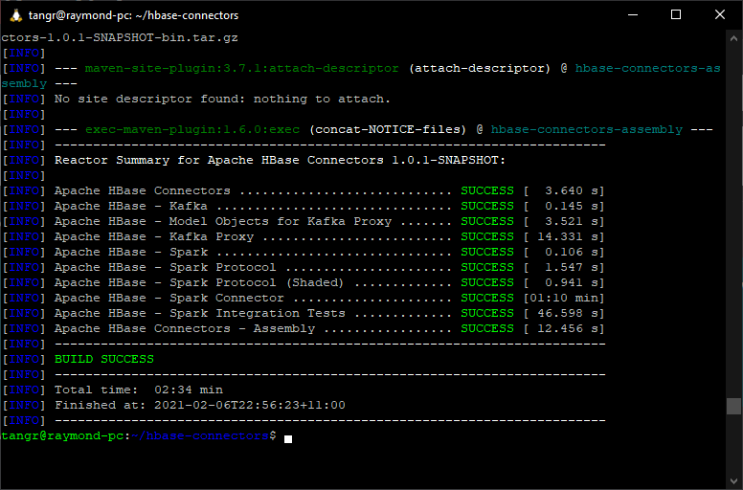This screenshot has height=490, width=743.
Task: Close the hbase-connectors terminal window
Action: pos(720,14)
